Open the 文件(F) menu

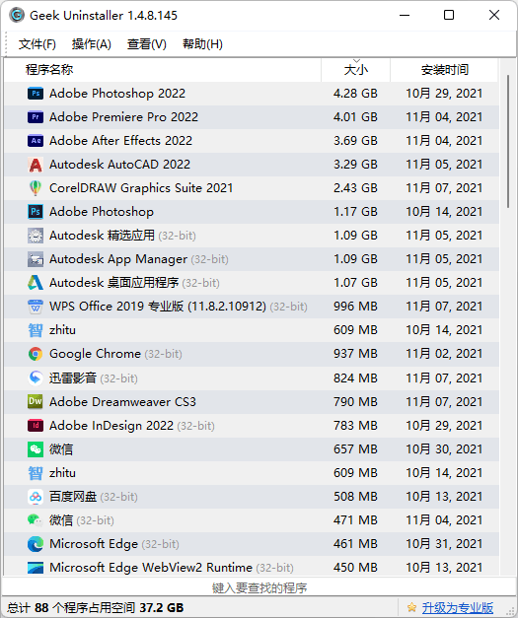37,44
